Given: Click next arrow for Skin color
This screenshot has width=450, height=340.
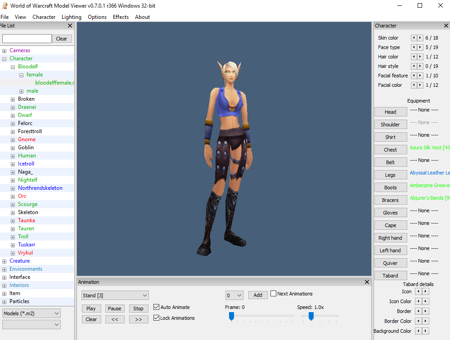Looking at the screenshot, I should point(420,38).
